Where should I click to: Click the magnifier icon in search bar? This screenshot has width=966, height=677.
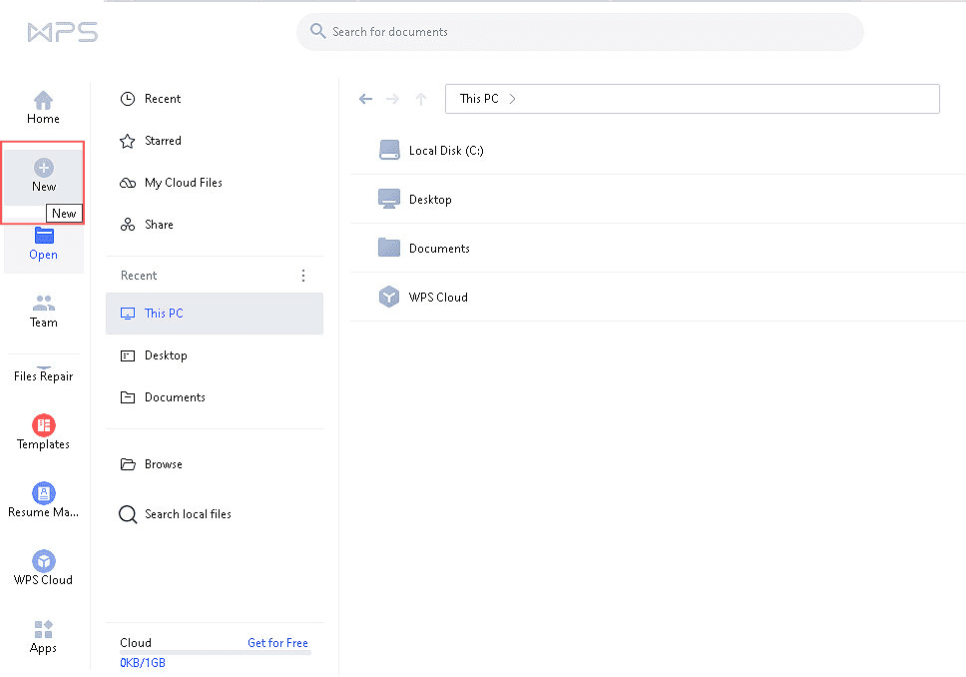[x=318, y=31]
